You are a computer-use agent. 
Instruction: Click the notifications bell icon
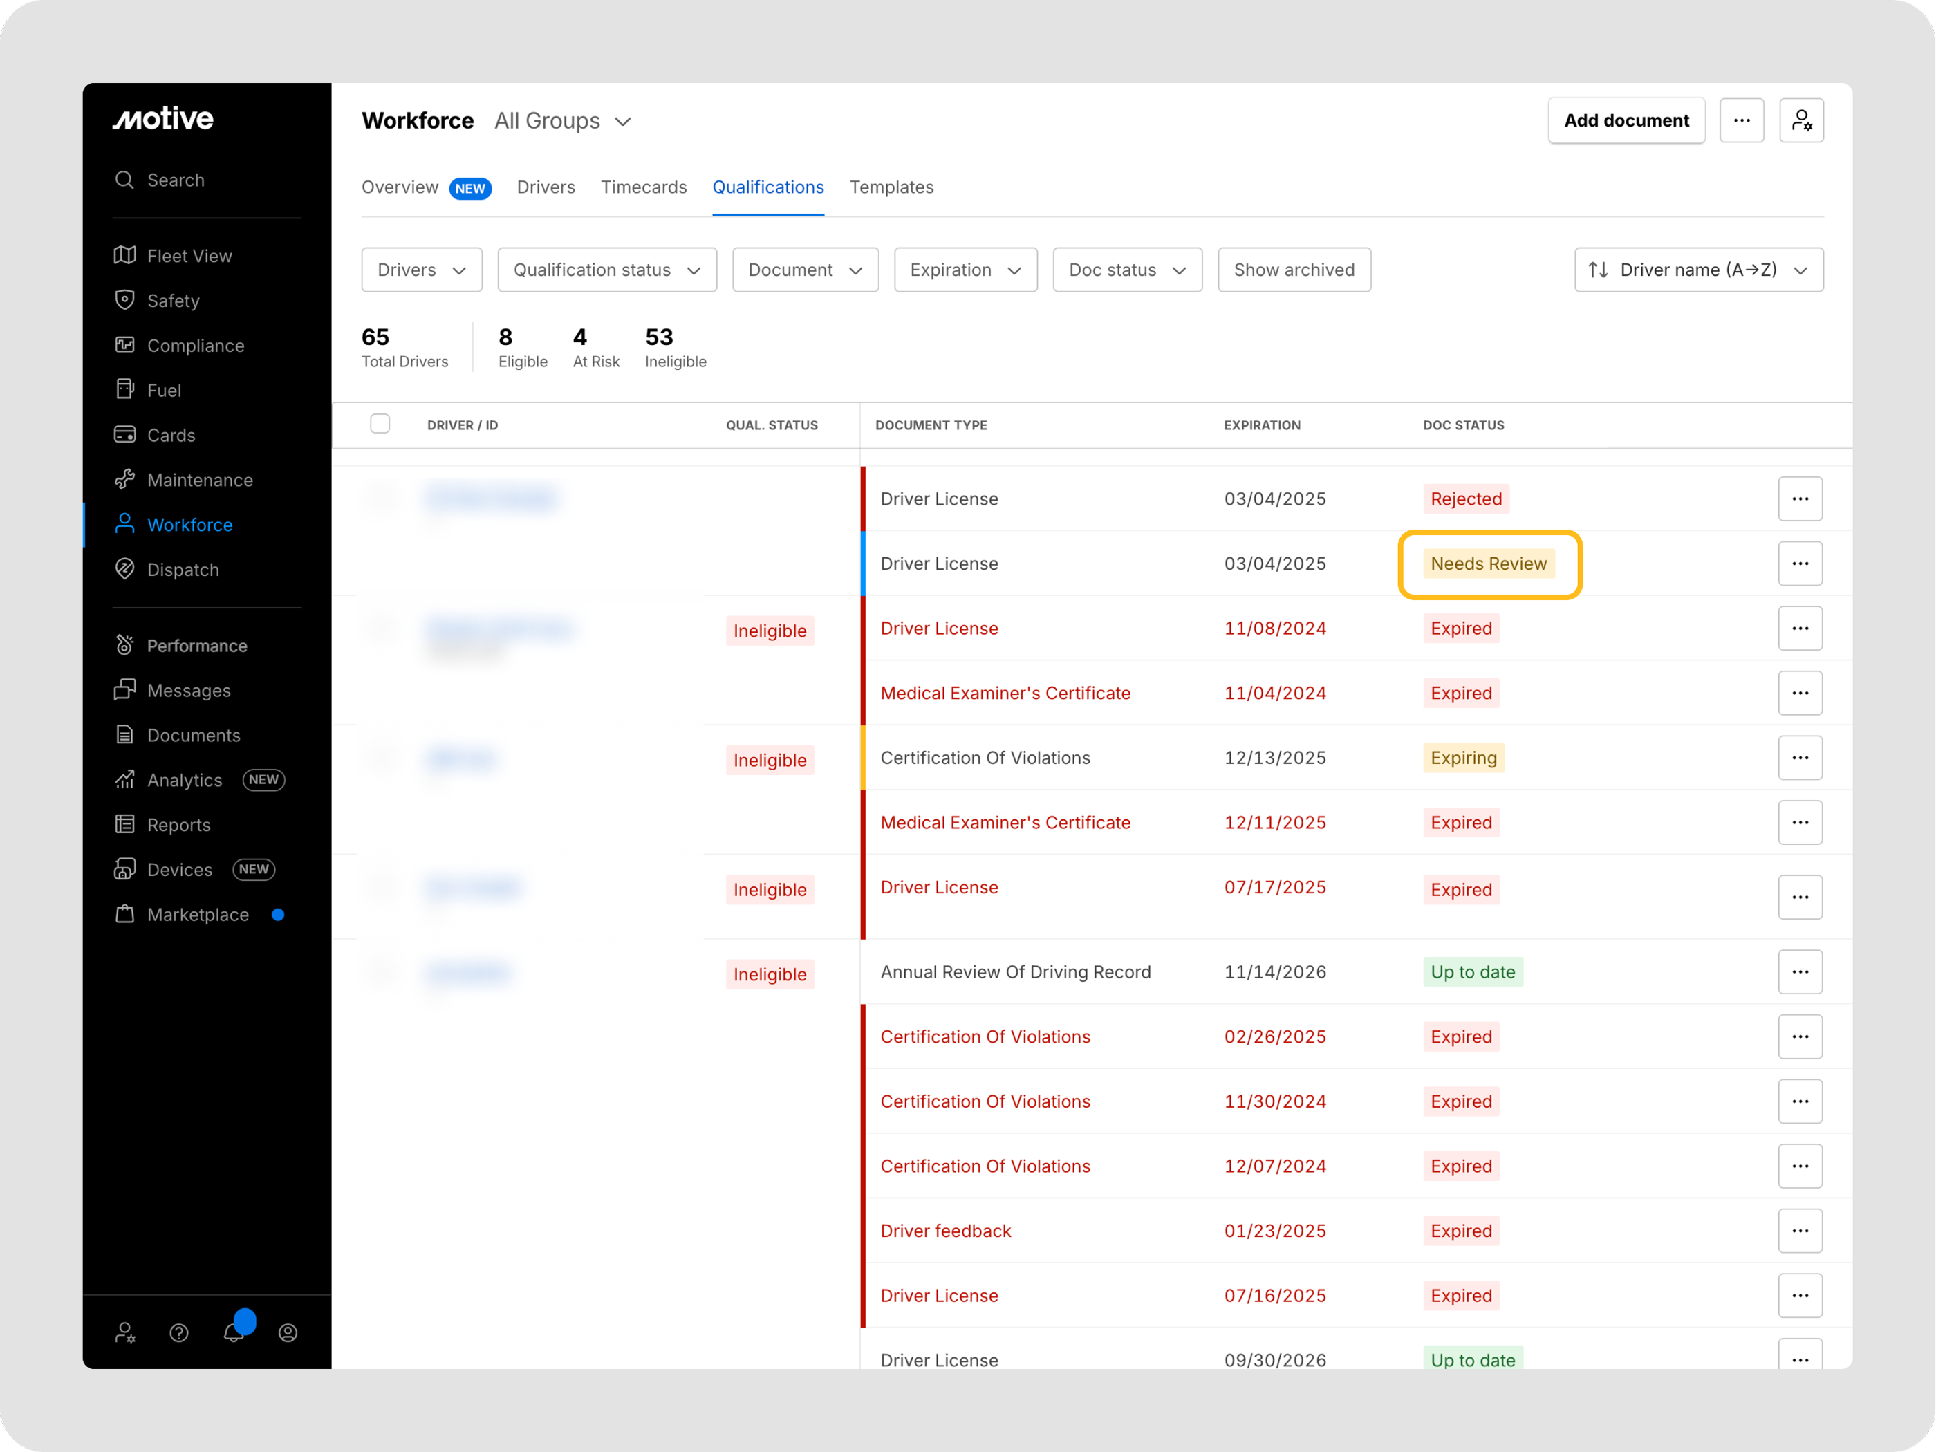234,1331
